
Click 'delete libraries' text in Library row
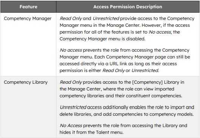point(76,114)
